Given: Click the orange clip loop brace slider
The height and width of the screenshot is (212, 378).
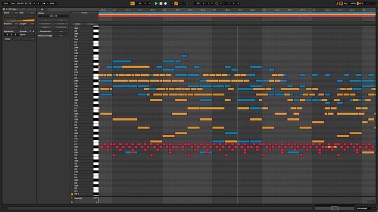Looking at the screenshot, I should click(x=19, y=21).
